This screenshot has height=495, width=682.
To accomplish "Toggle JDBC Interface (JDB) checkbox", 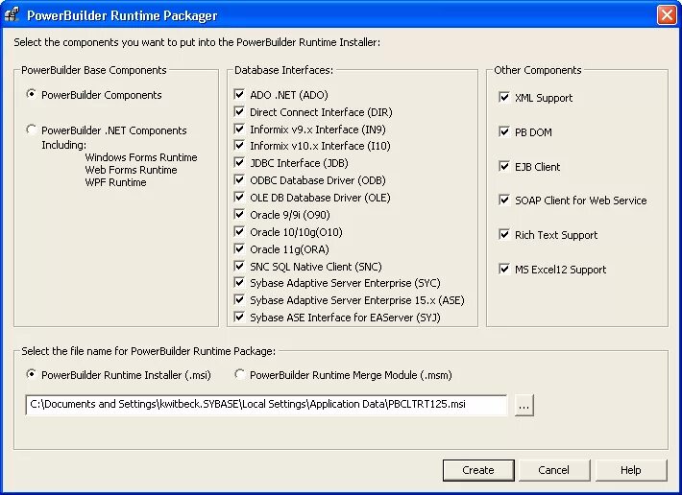I will coord(240,163).
